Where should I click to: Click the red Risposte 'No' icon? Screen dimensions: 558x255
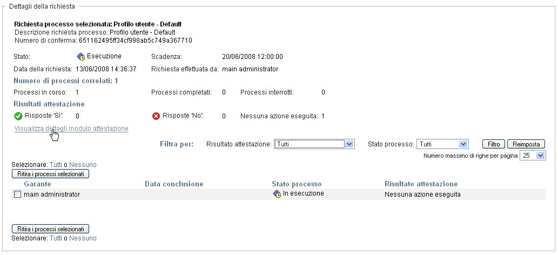tap(157, 116)
